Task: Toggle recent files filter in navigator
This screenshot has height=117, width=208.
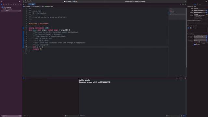Action: [19, 116]
